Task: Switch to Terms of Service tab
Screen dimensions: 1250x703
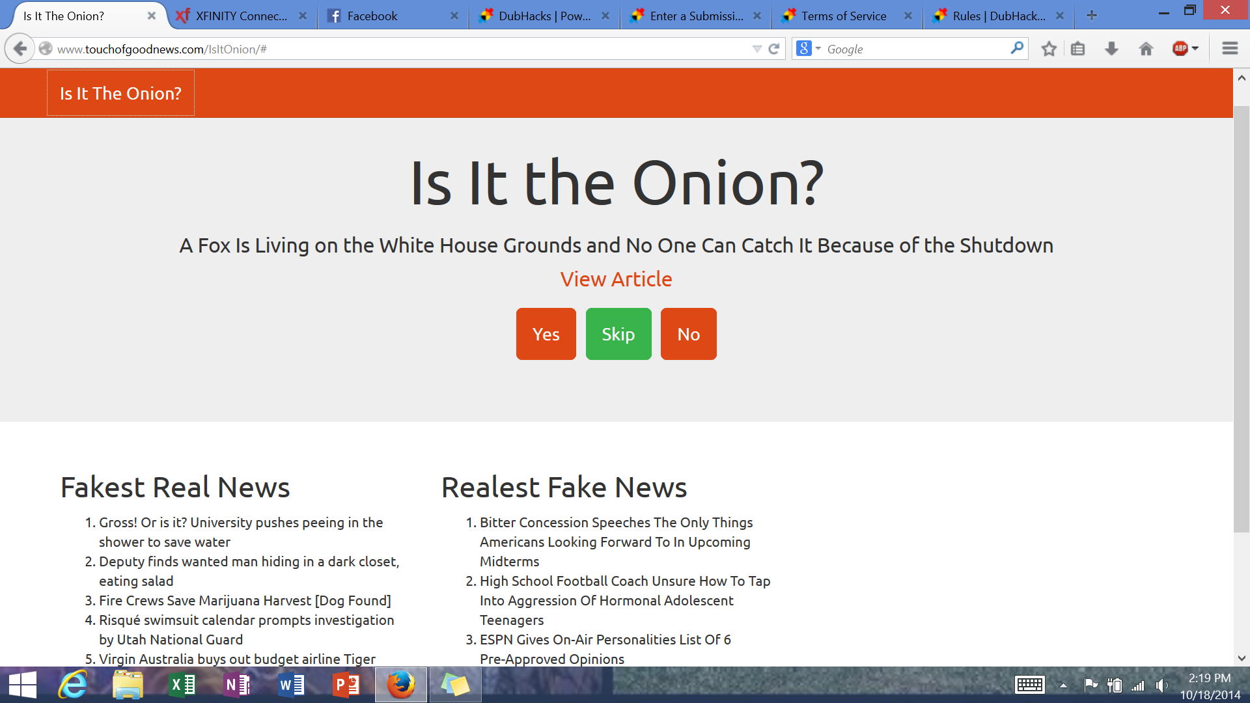Action: [843, 16]
